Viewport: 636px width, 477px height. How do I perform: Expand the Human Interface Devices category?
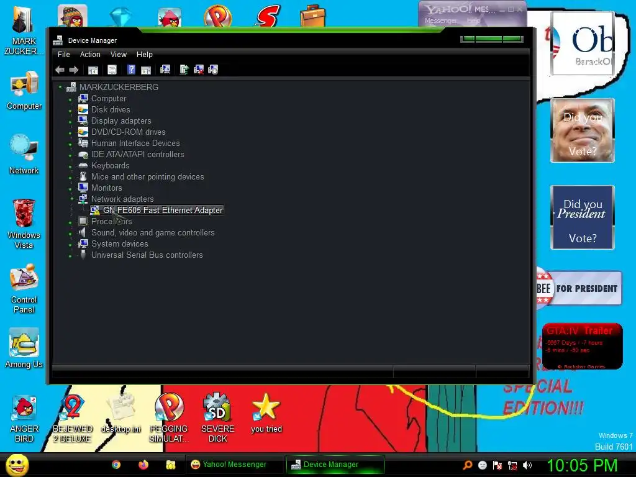(70, 143)
